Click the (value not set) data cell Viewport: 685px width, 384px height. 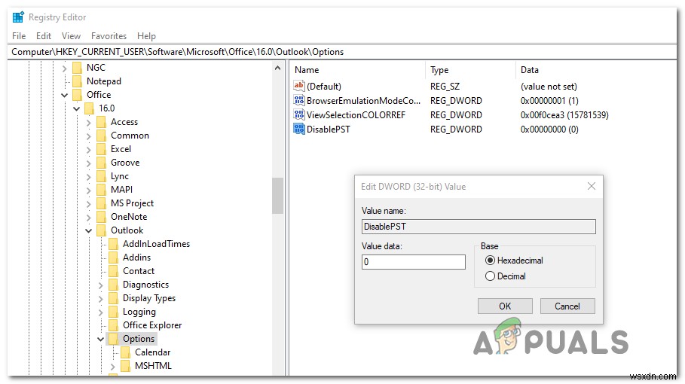click(549, 87)
